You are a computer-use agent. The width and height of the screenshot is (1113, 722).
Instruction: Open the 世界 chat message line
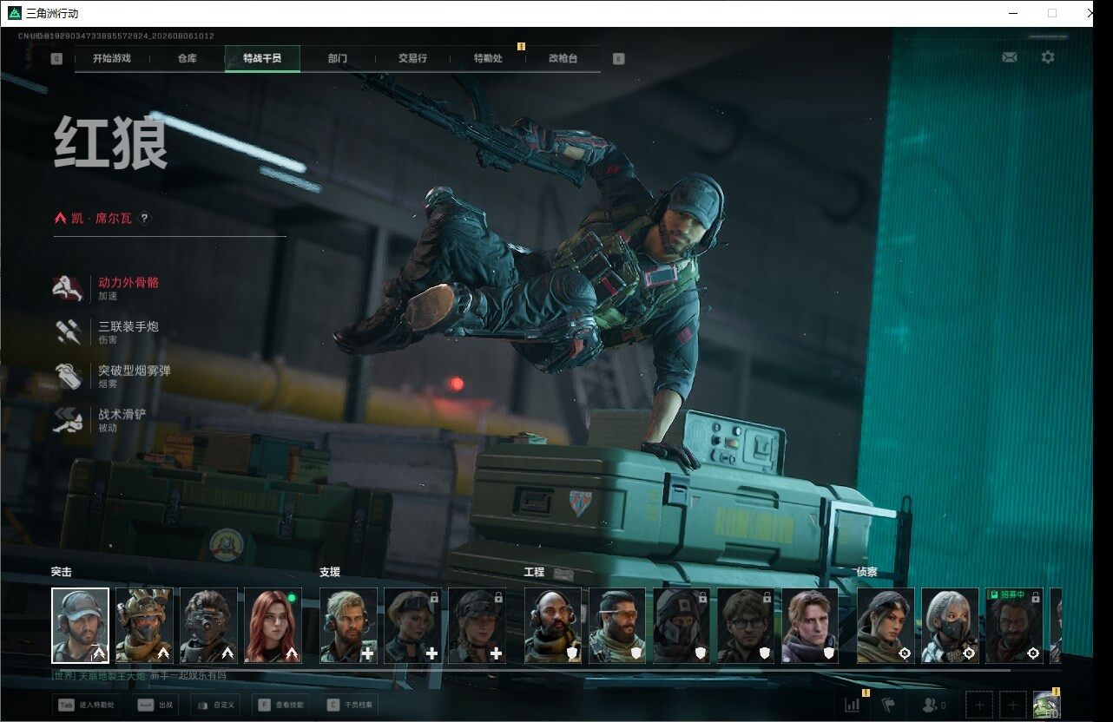coord(139,675)
